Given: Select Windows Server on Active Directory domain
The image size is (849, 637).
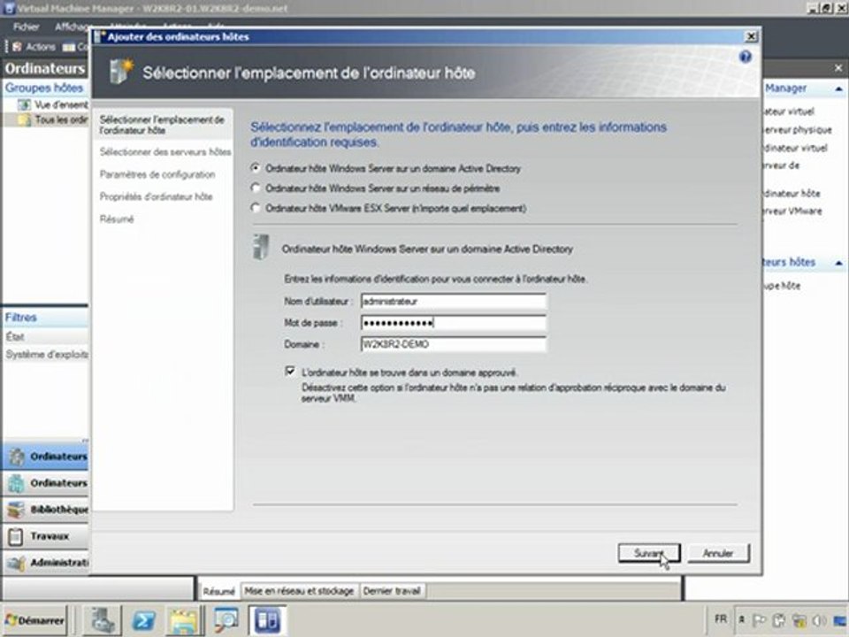Looking at the screenshot, I should tap(255, 168).
